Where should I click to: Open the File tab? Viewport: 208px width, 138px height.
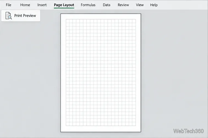pos(9,5)
